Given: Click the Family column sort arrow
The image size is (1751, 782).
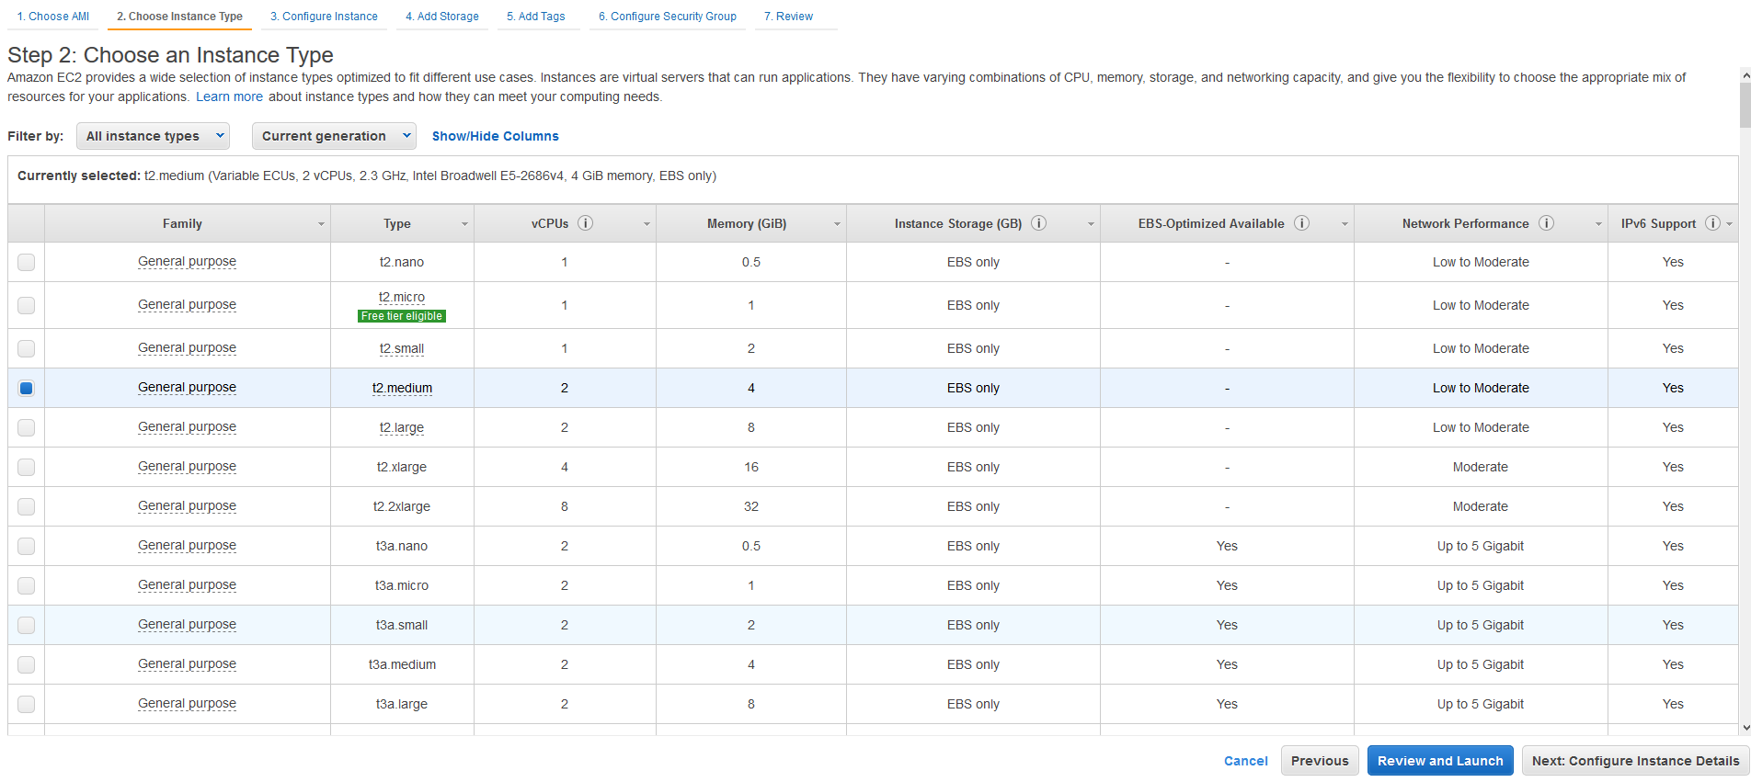Looking at the screenshot, I should [x=321, y=224].
